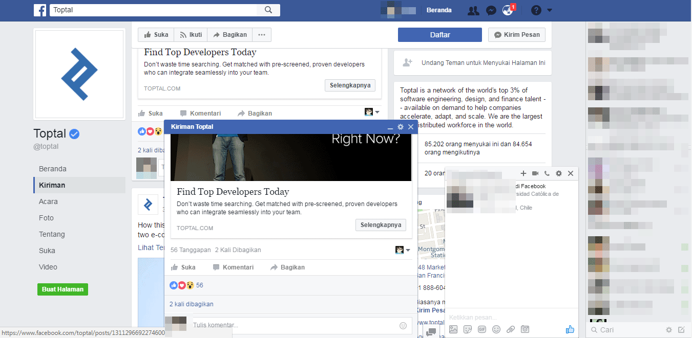Image resolution: width=692 pixels, height=338 pixels.
Task: Click Selengkapnya in the Kiriman Toptal popup
Action: click(381, 225)
